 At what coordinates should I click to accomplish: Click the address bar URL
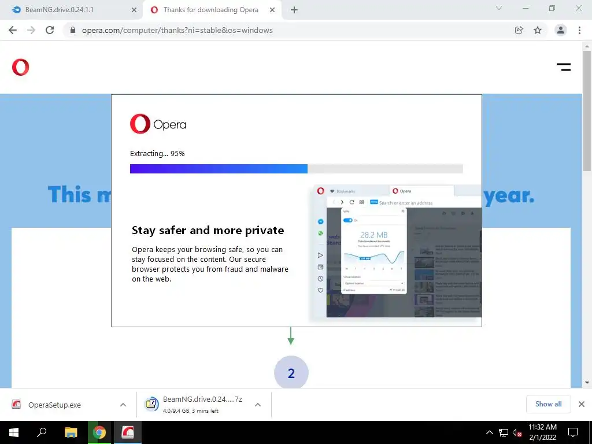tap(177, 30)
